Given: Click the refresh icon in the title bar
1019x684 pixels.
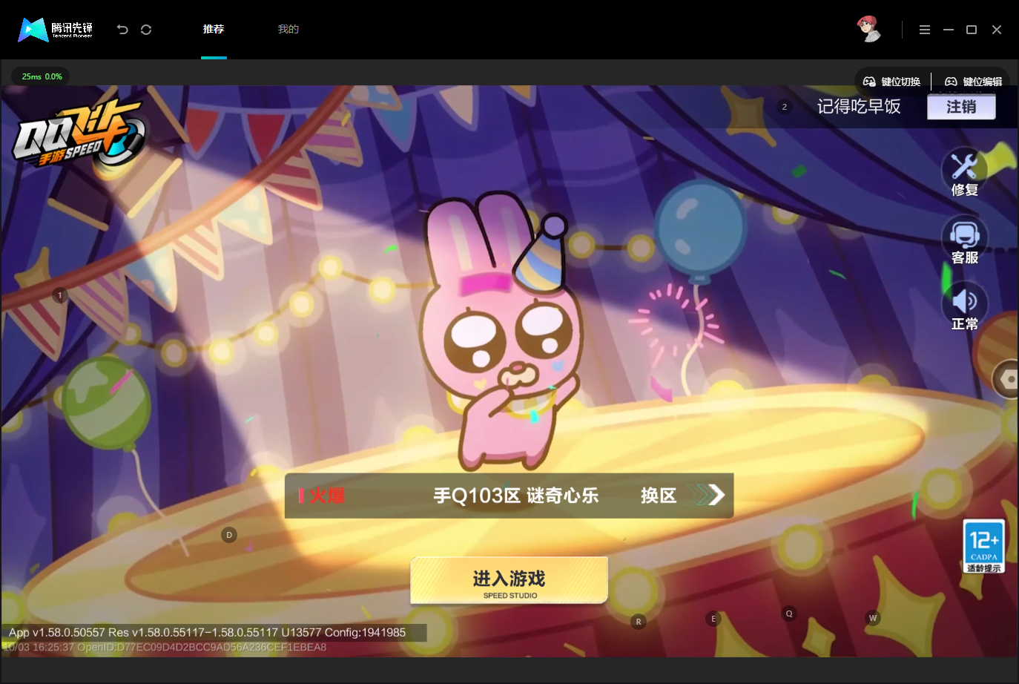Looking at the screenshot, I should [x=146, y=30].
